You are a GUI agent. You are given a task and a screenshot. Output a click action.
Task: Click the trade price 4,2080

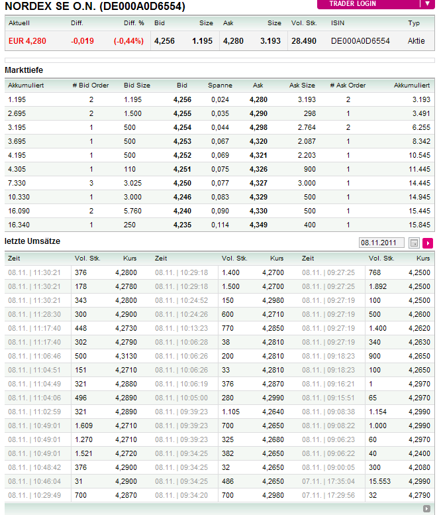pyautogui.click(x=419, y=467)
